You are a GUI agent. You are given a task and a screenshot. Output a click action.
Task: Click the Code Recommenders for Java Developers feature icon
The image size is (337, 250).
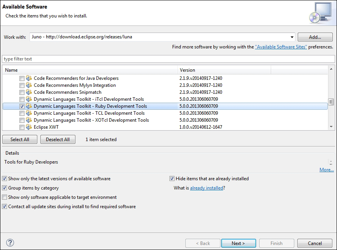[29, 78]
